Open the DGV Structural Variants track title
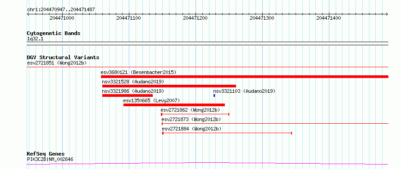Viewport: 401px width, 169px height. [63, 57]
